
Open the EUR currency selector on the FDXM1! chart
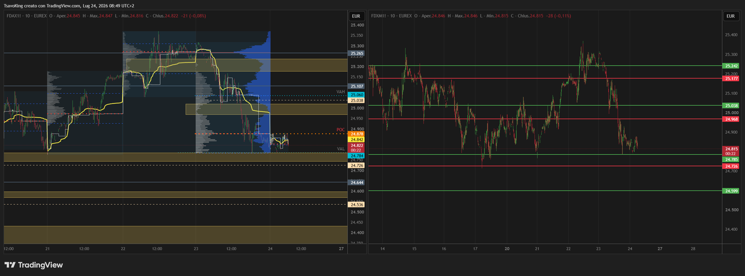[x=731, y=16]
